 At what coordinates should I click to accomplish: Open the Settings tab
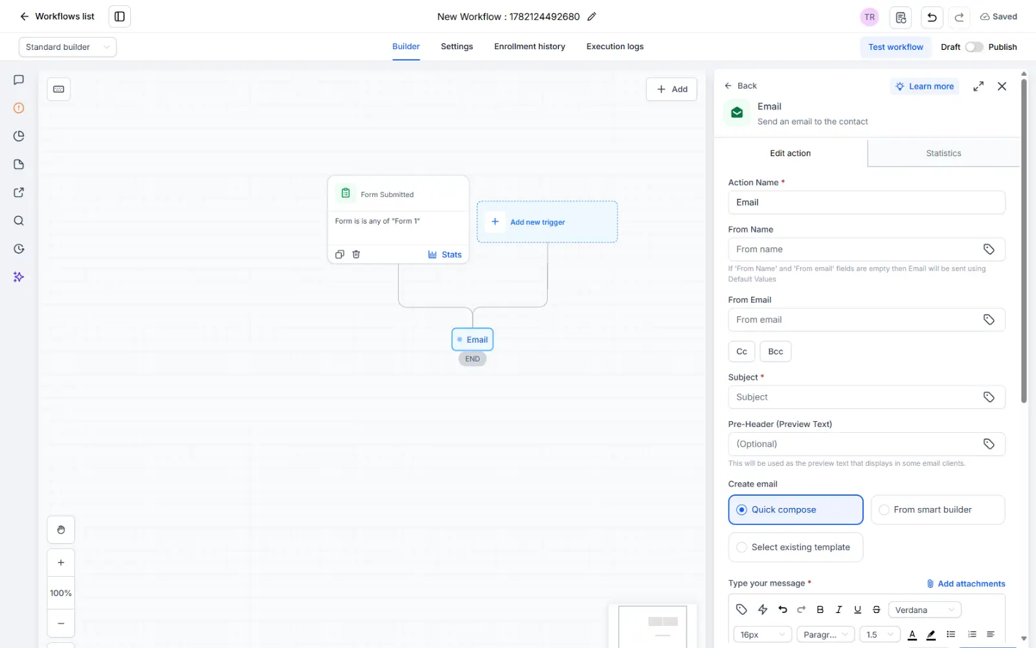(456, 47)
